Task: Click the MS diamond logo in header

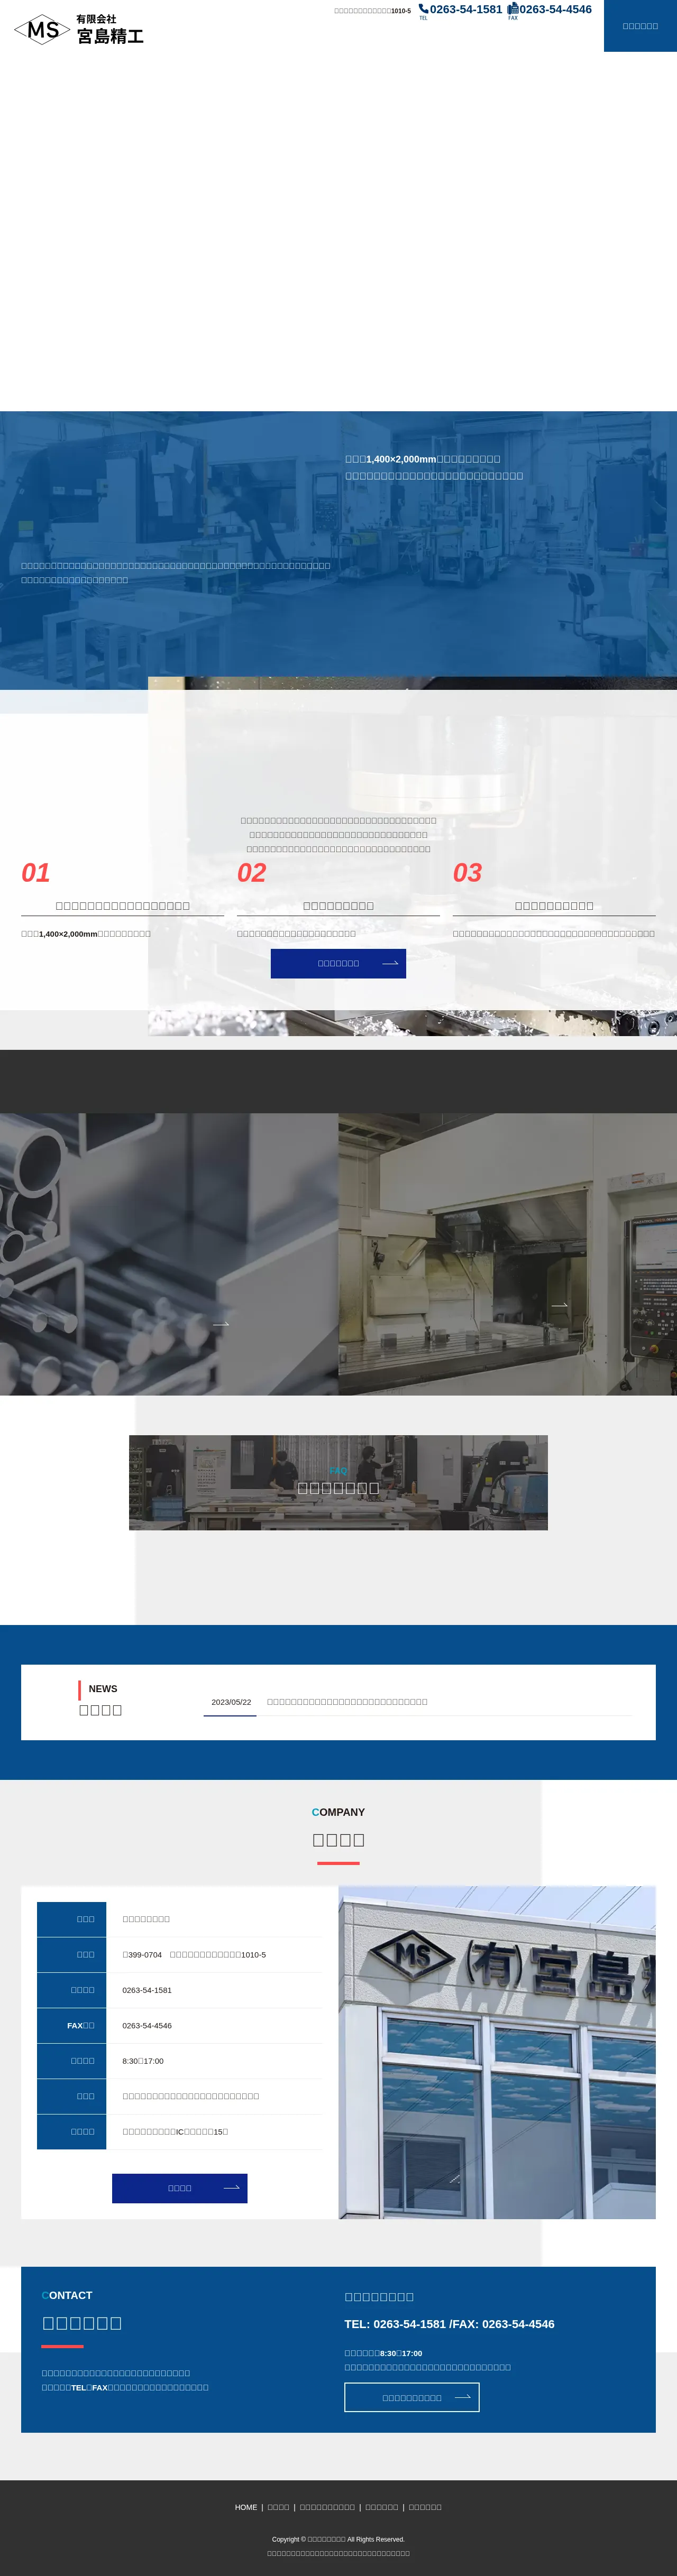Action: pos(42,30)
